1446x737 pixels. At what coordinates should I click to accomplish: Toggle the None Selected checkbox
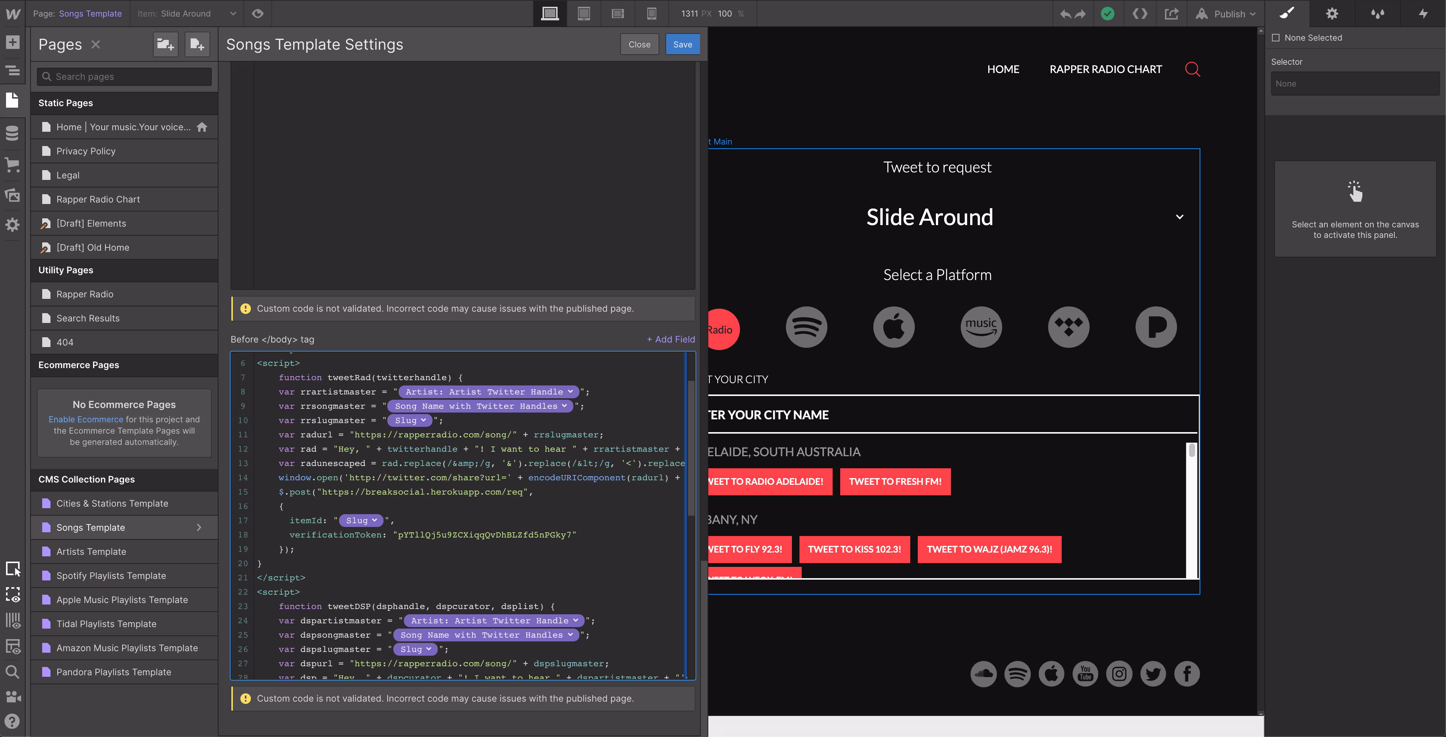click(1275, 38)
